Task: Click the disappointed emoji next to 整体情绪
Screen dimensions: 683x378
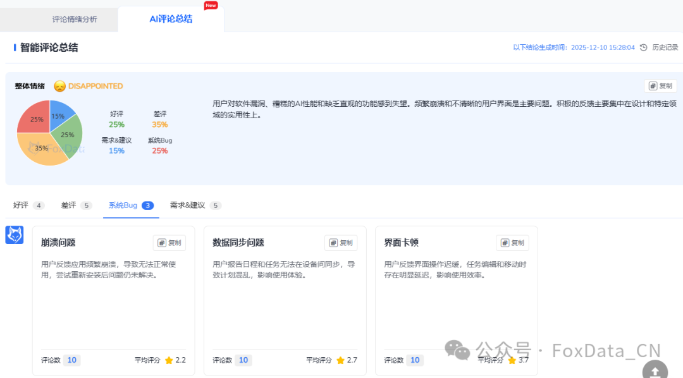Action: (61, 86)
